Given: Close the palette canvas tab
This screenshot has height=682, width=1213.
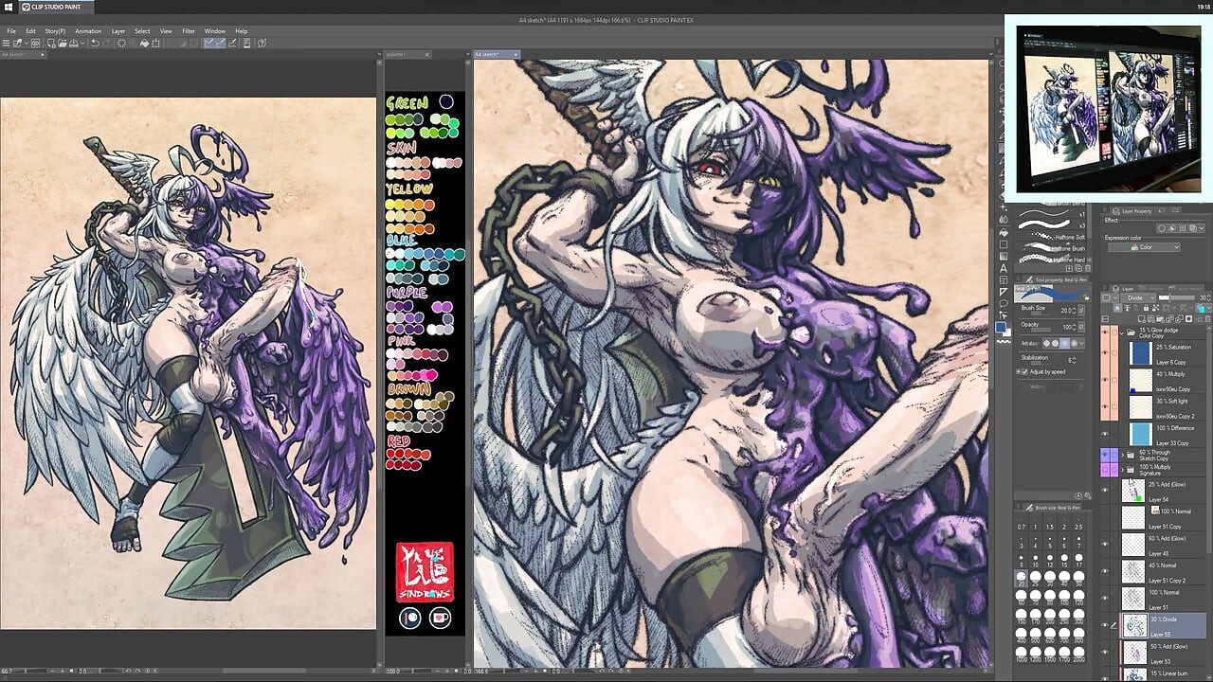Looking at the screenshot, I should pyautogui.click(x=426, y=54).
